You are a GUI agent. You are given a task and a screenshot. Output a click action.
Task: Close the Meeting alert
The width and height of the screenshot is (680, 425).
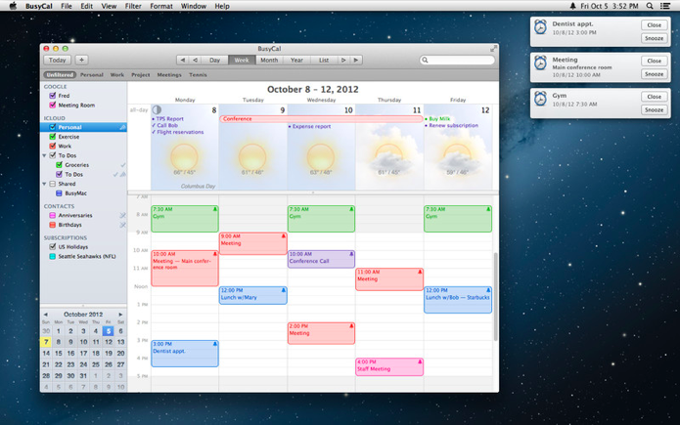(654, 62)
